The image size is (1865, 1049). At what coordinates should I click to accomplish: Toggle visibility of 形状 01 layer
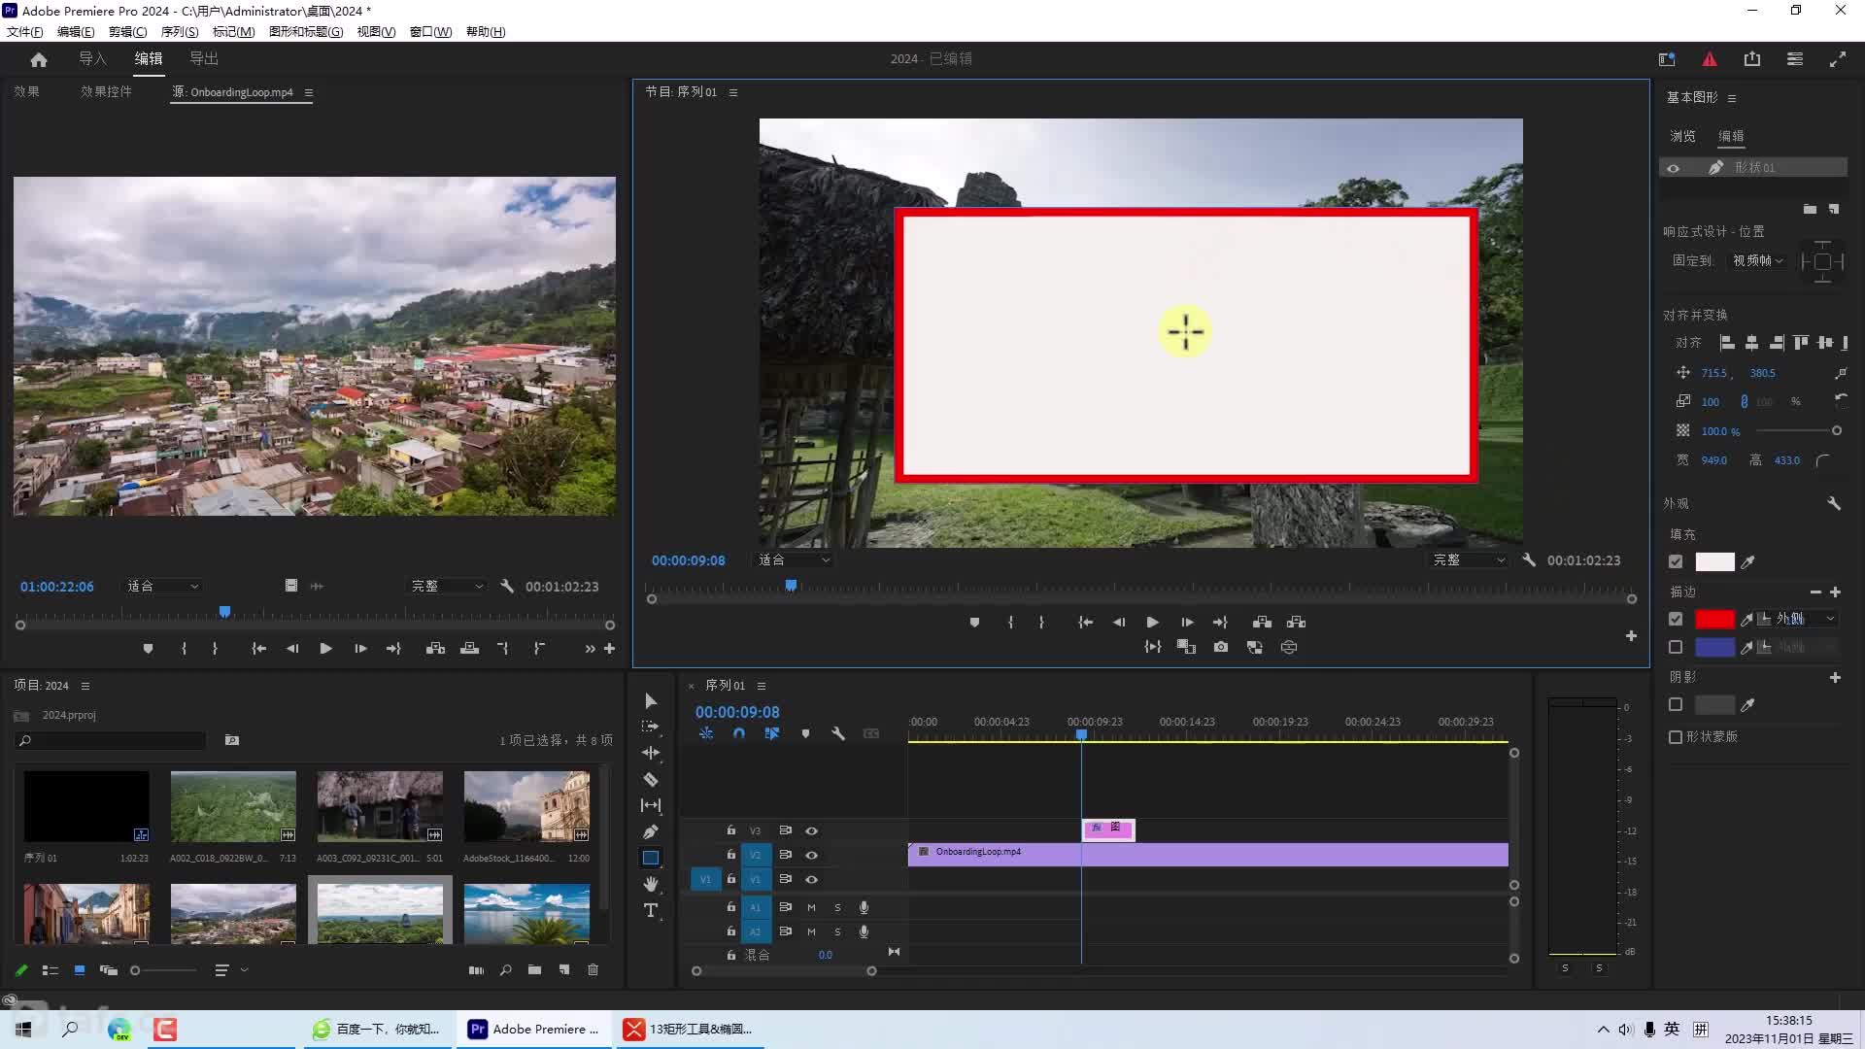[x=1674, y=168]
